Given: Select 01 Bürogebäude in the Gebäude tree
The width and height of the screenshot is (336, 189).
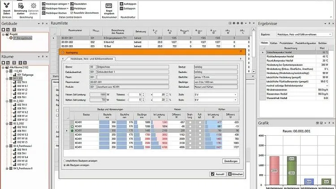Looking at the screenshot, I should (22, 38).
